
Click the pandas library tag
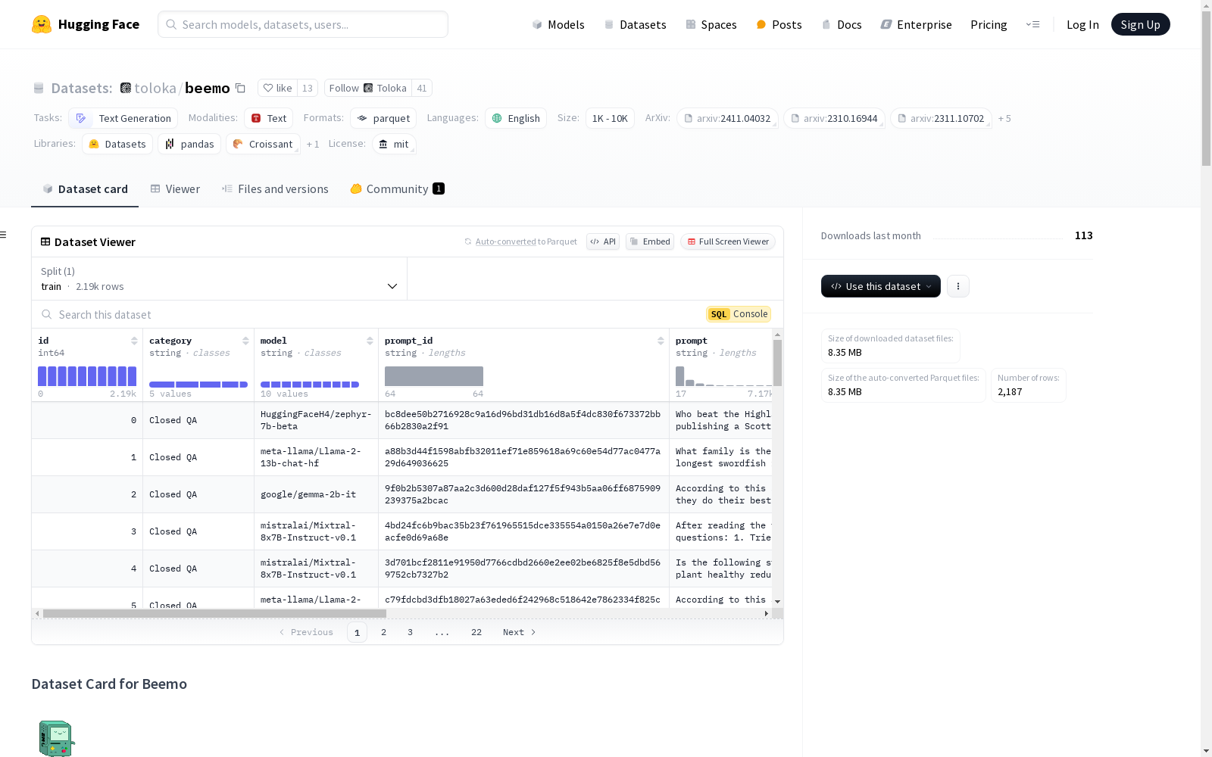189,145
